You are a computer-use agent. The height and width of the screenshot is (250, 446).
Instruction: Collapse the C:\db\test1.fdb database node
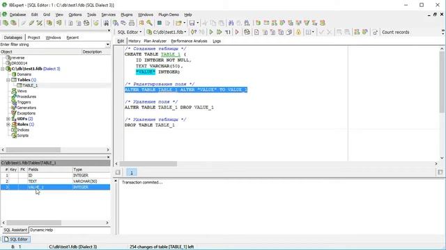3,69
